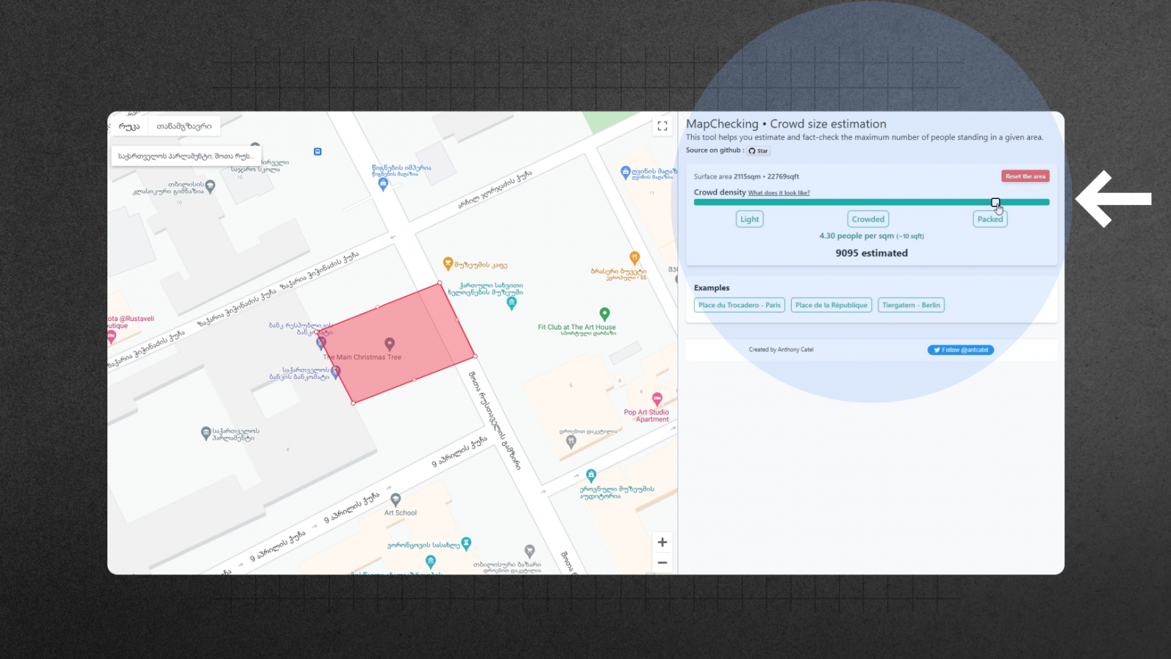Click the pink pin near @Rustaveli label
The width and height of the screenshot is (1171, 659).
coord(111,337)
